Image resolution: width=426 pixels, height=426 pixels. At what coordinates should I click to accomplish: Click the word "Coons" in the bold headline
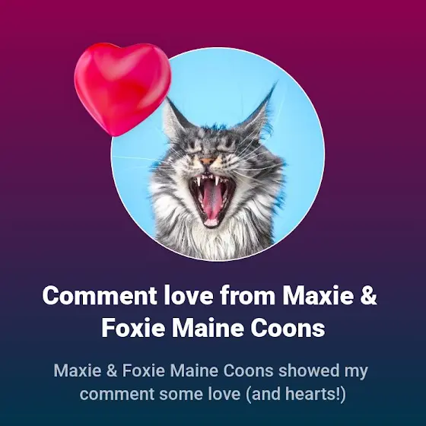(288, 328)
